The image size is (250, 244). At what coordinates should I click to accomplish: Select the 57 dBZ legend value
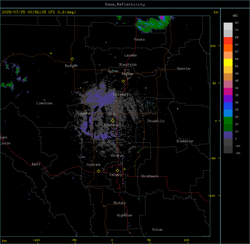[x=237, y=52]
